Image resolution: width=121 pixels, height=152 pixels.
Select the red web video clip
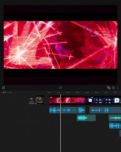point(67,100)
